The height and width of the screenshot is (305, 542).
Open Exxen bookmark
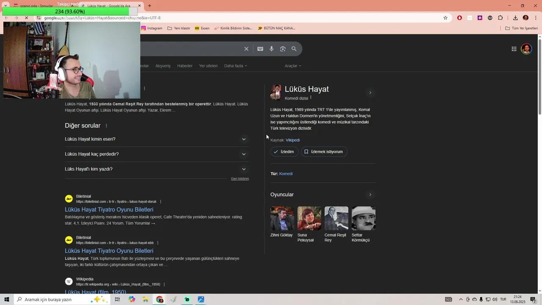click(x=202, y=28)
